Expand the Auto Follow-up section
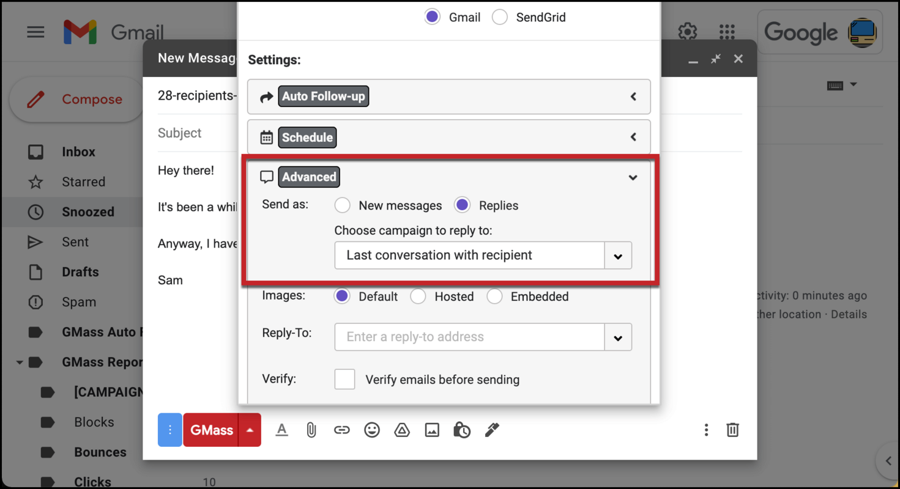Image resolution: width=900 pixels, height=489 pixels. pos(633,96)
